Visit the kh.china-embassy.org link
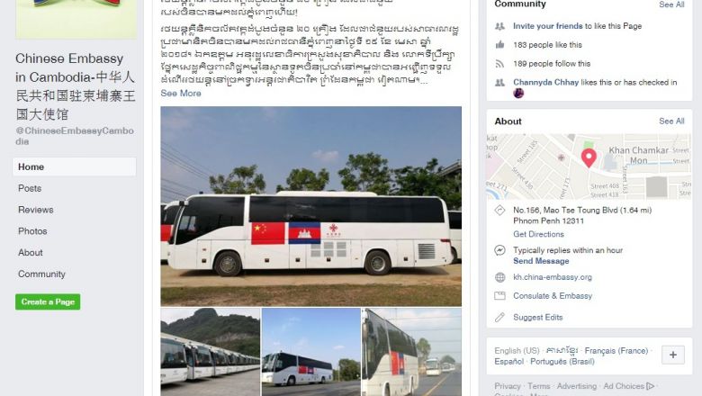702x396 pixels. coord(553,277)
